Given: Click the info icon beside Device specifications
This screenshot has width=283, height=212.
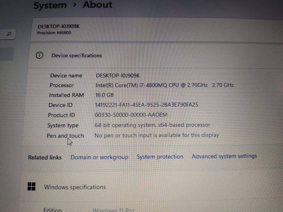Looking at the screenshot, I should (x=39, y=55).
